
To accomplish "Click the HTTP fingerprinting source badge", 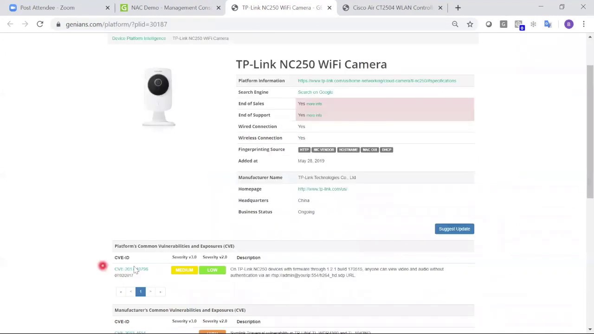I will tap(304, 149).
